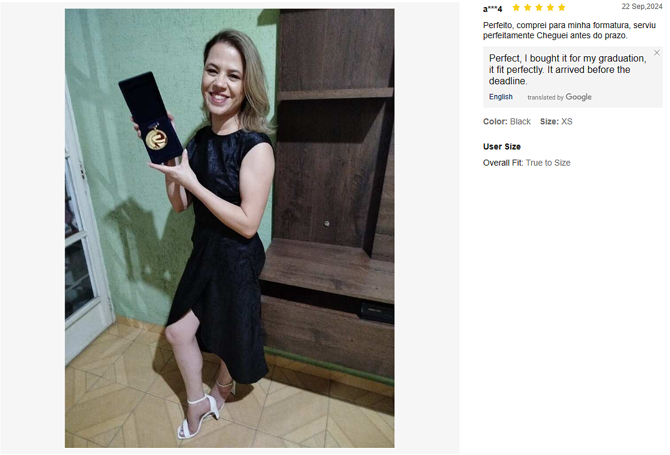Close the translation box with the X
Screen dimensions: 670x455
click(657, 53)
